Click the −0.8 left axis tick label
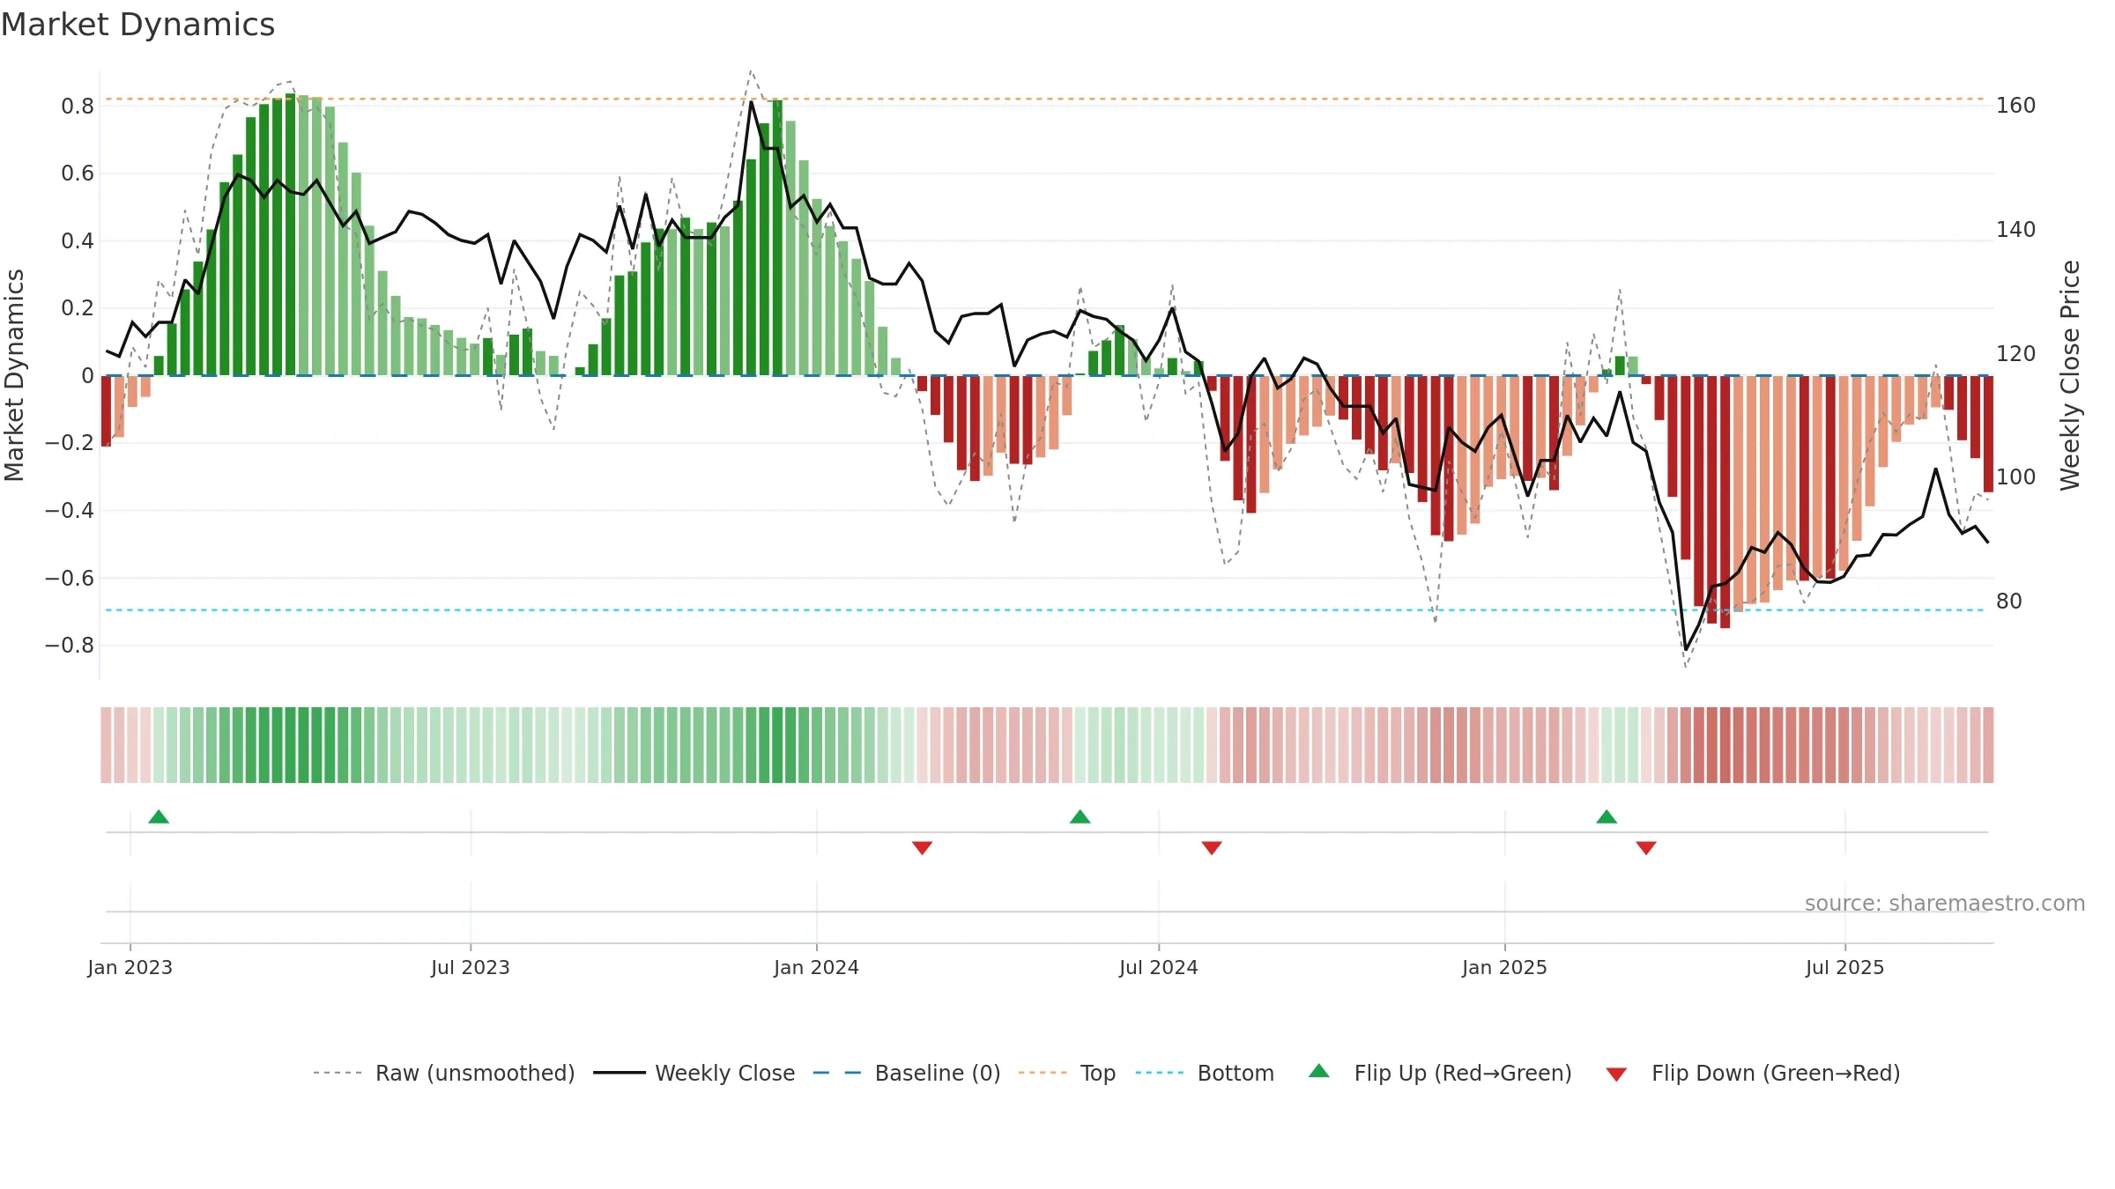The image size is (2115, 1189). point(70,646)
